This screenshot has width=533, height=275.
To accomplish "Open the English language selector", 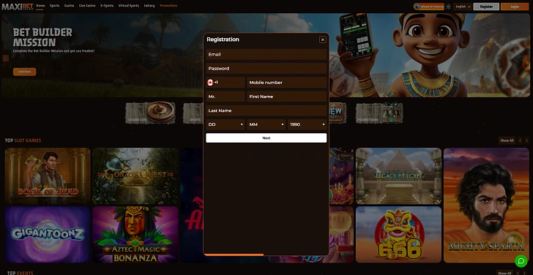I will pyautogui.click(x=463, y=7).
